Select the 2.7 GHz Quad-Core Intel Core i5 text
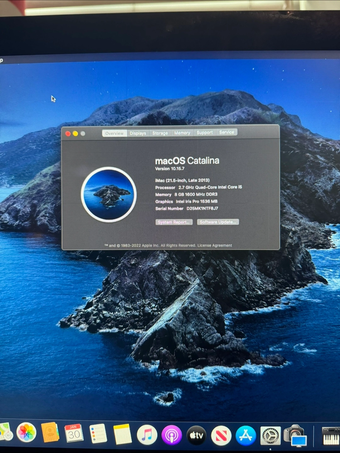Screen dimensions: 340x453 pos(210,187)
